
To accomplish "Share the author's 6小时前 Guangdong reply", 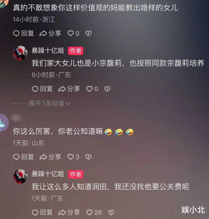I will tap(69, 89).
